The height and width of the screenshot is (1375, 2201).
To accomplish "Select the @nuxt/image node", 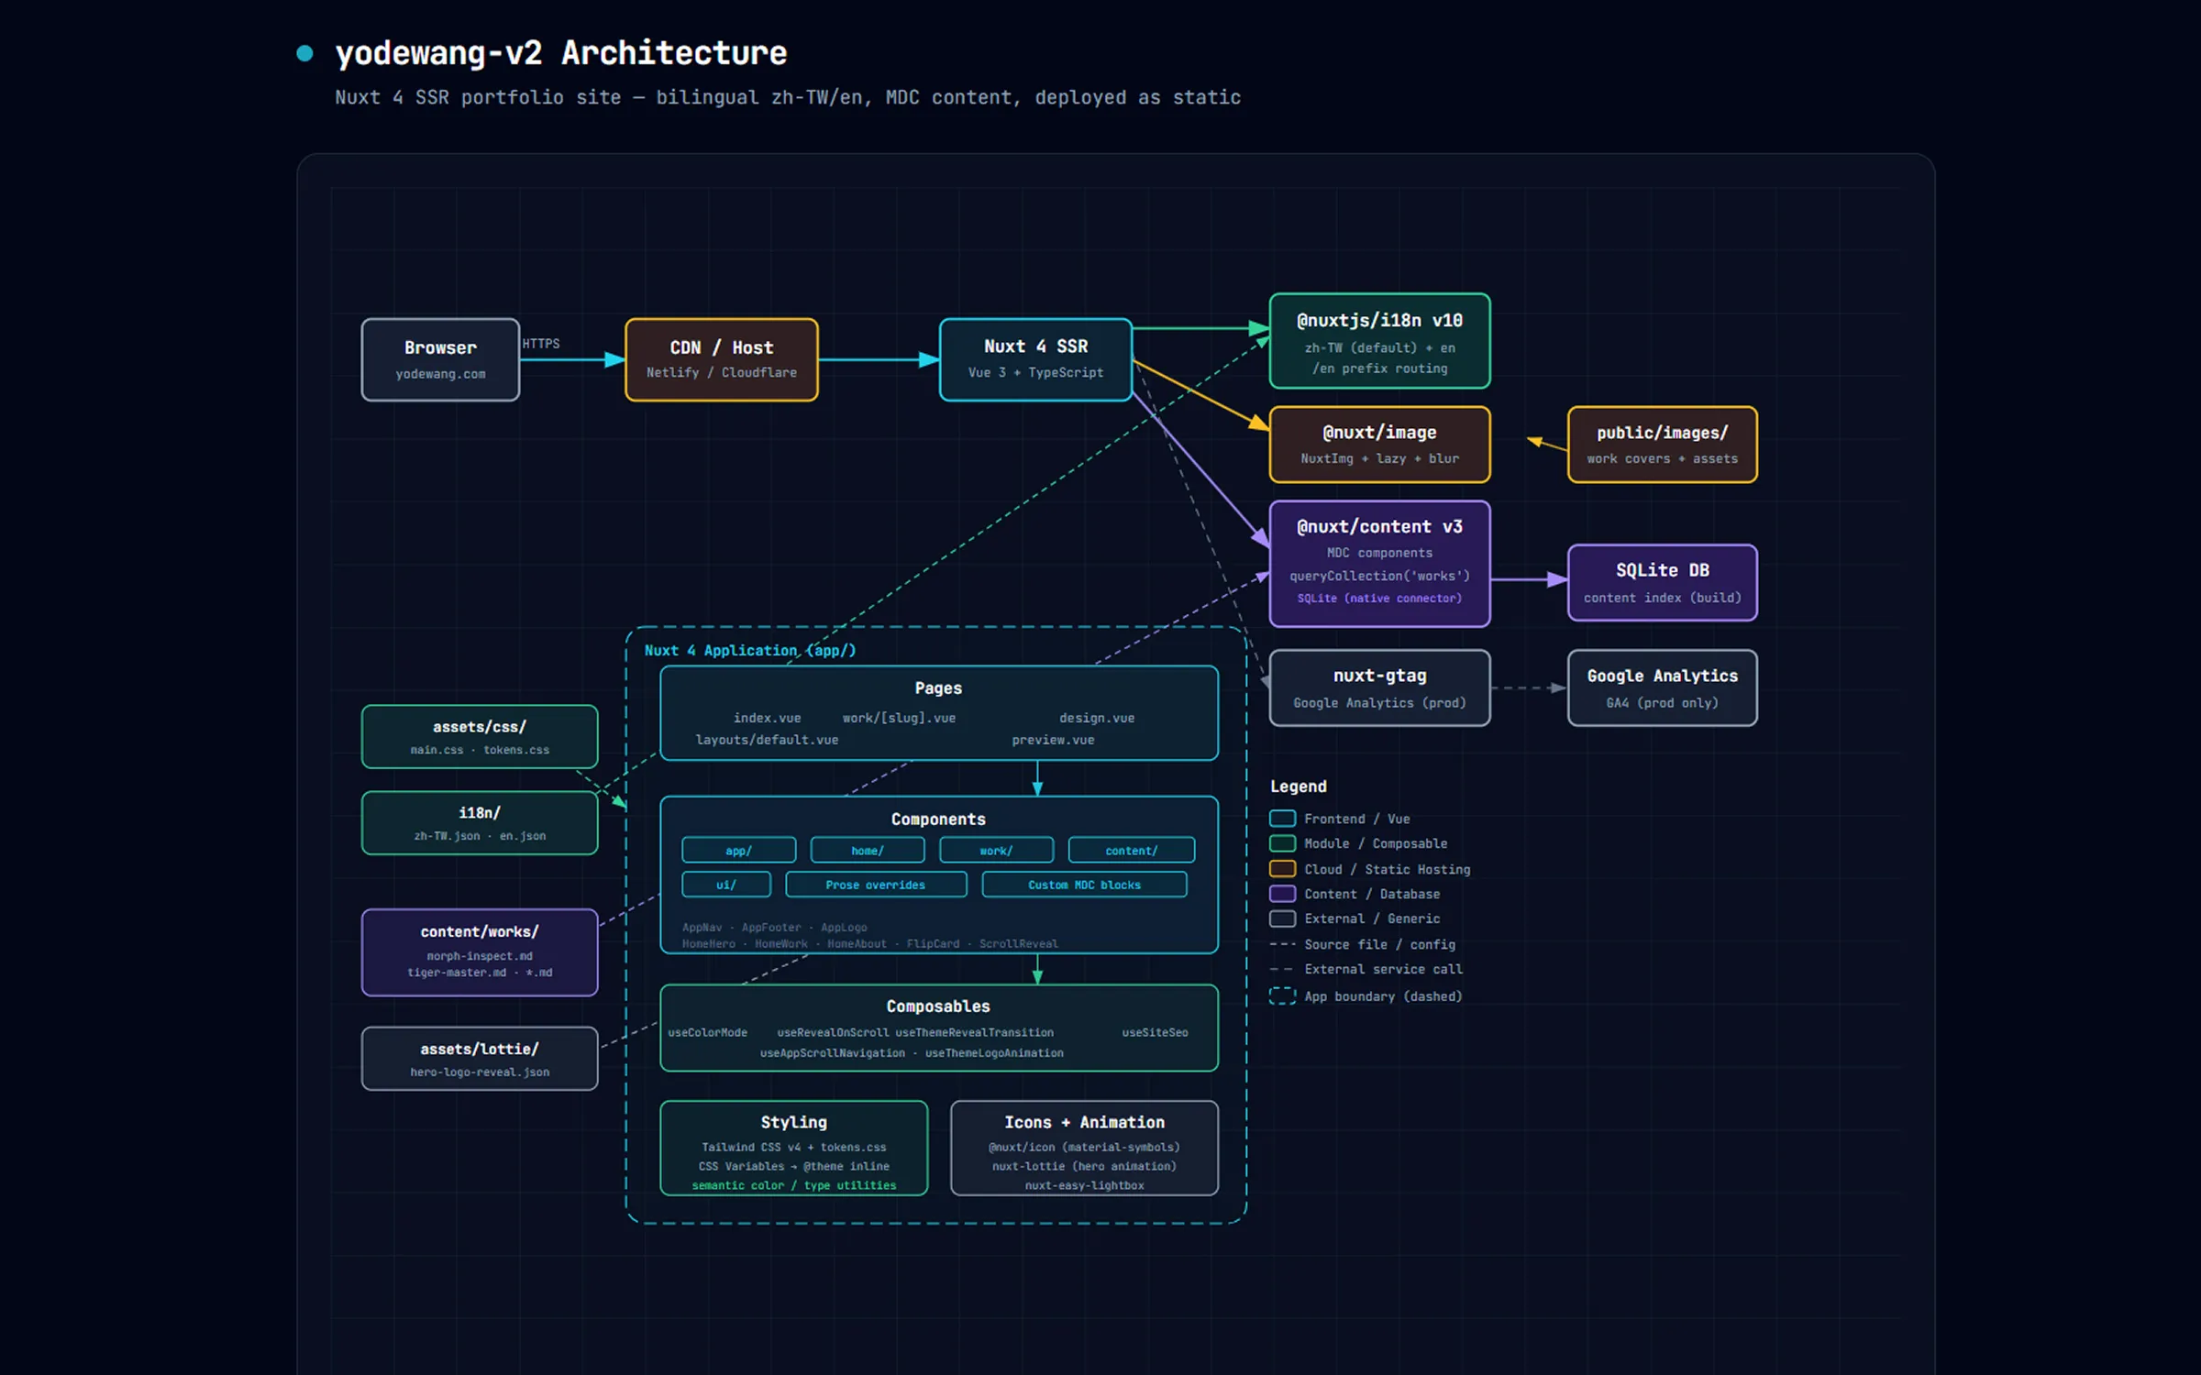I will click(x=1379, y=445).
